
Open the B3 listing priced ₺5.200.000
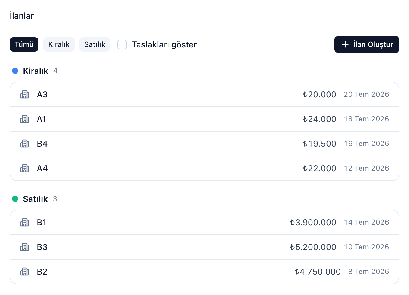click(204, 247)
